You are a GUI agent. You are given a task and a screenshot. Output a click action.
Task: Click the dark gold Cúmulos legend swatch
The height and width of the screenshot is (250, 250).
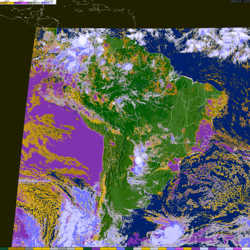pos(4,3)
